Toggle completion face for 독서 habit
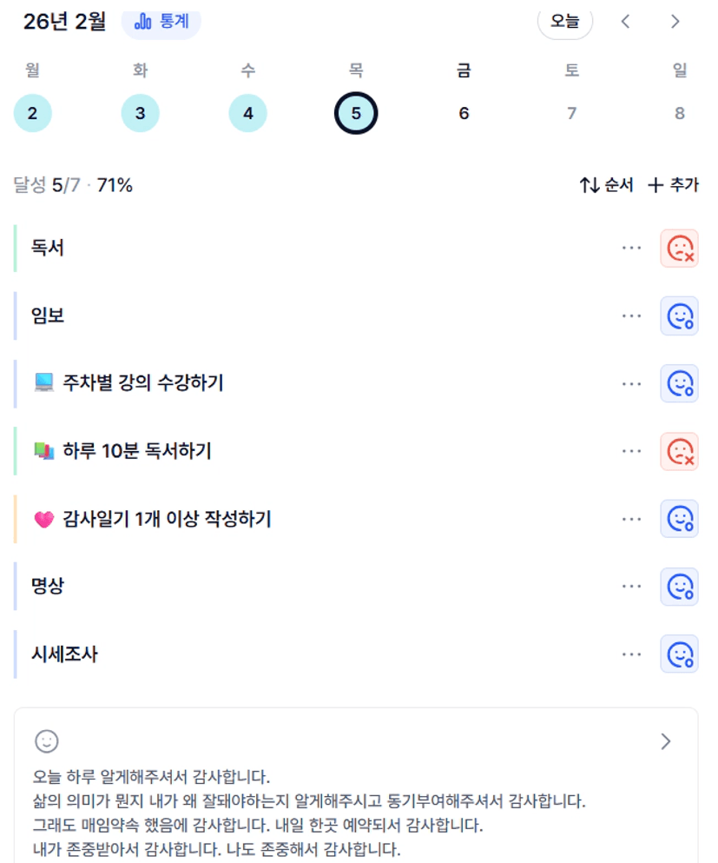 (x=679, y=249)
